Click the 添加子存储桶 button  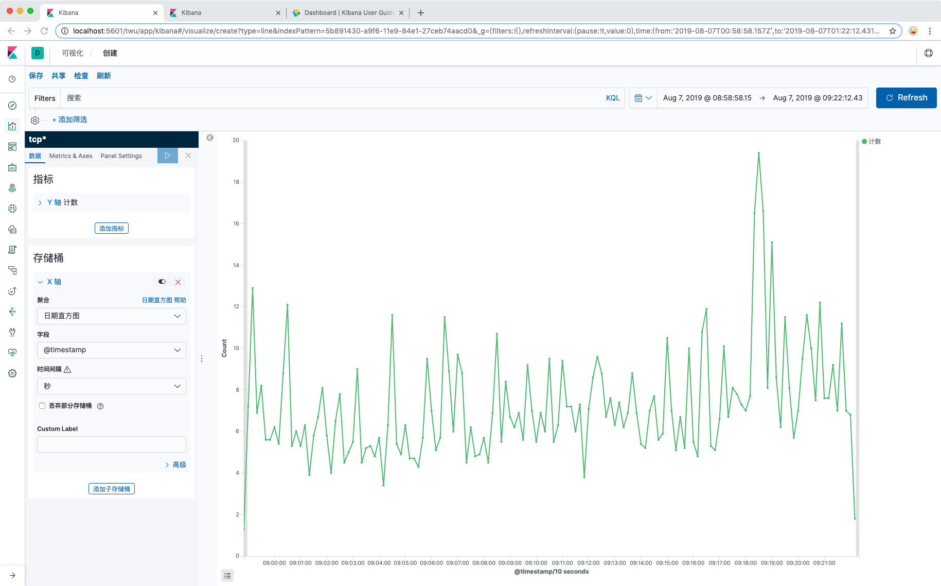(x=112, y=489)
